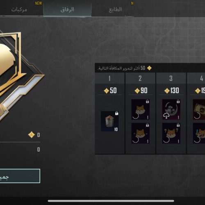Screen dimensions: 205x205
Task: Open the moon fox reward with download cloud
Action: 171,109
